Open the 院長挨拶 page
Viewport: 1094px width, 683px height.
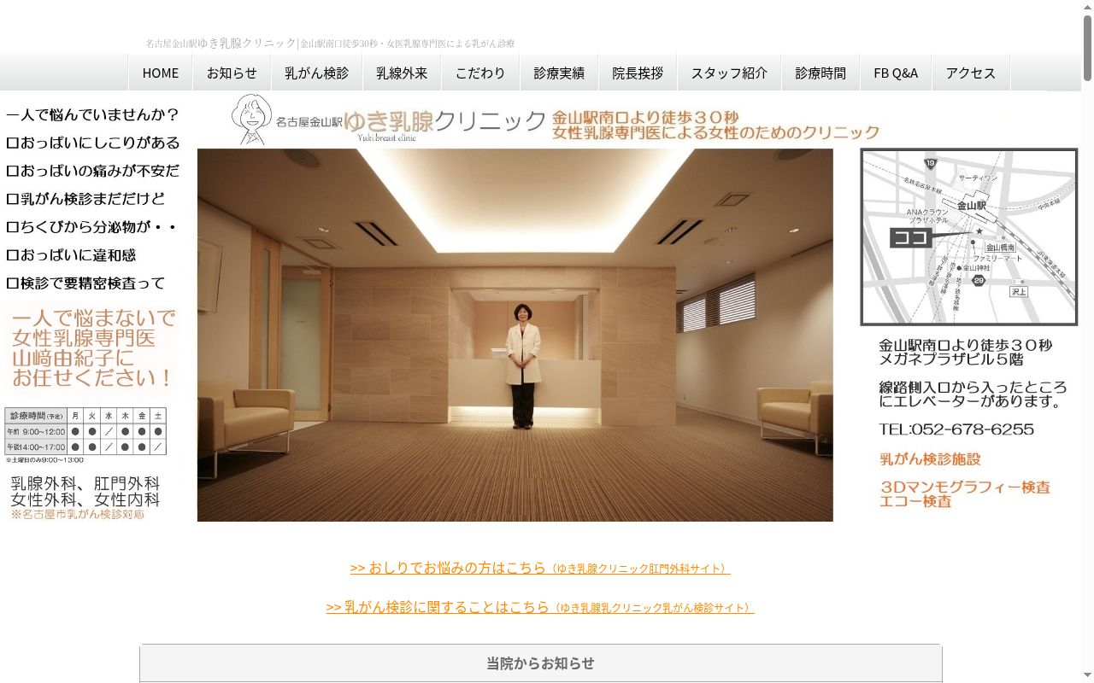pyautogui.click(x=638, y=73)
